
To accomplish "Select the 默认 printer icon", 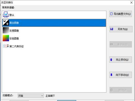I will [x=6, y=15].
